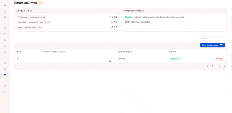232x113 pixels.
Task: Click the page number input field
Action: (215, 66)
